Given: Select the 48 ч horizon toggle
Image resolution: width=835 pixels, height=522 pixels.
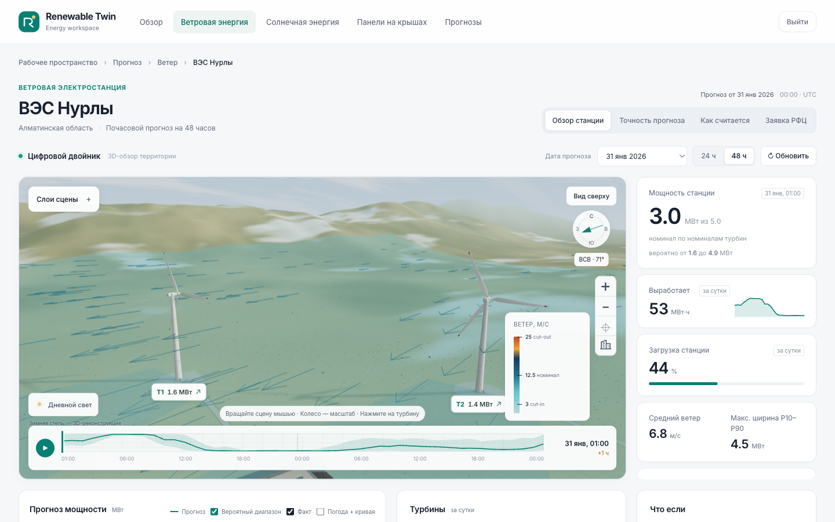Looking at the screenshot, I should click(739, 156).
